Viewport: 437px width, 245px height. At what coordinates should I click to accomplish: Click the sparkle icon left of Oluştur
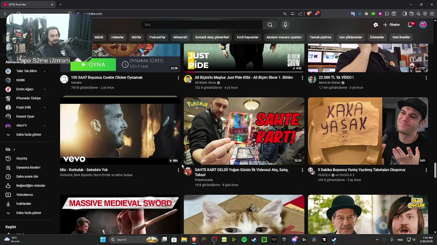pyautogui.click(x=376, y=24)
